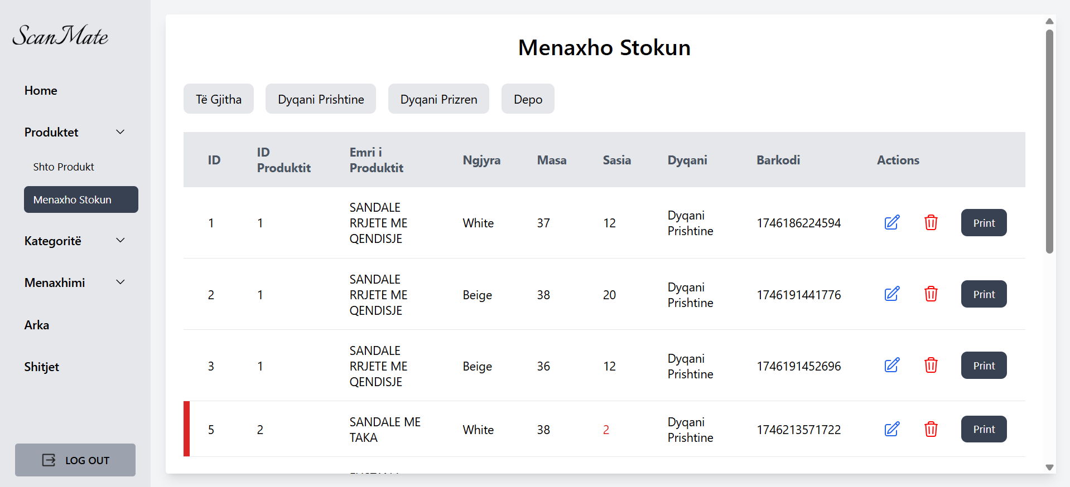Expand the Produktet menu chevron
Image resolution: width=1070 pixels, height=487 pixels.
pyautogui.click(x=120, y=132)
